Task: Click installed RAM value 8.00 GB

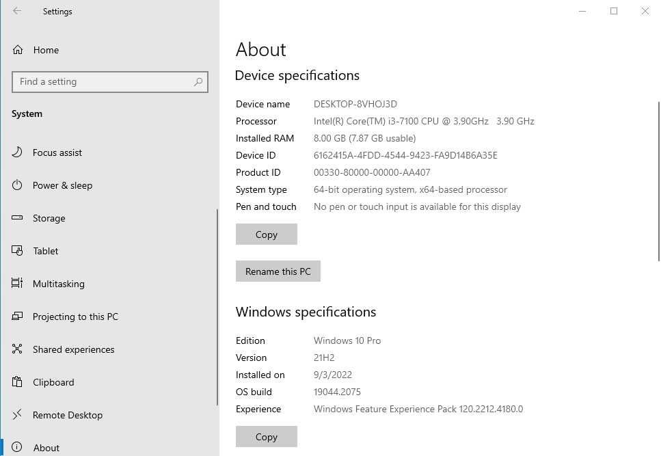Action: 364,138
